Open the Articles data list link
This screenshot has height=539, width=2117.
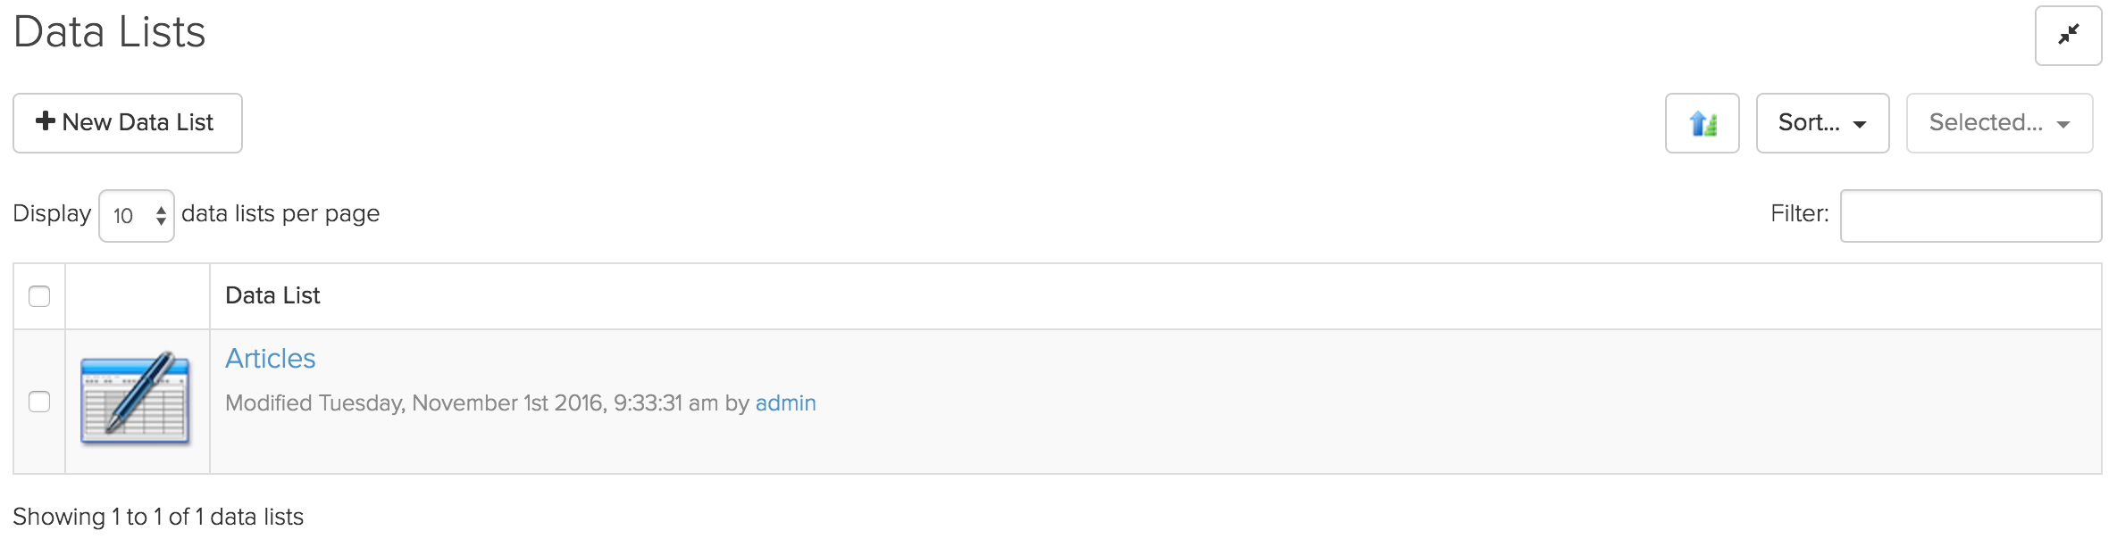271,359
